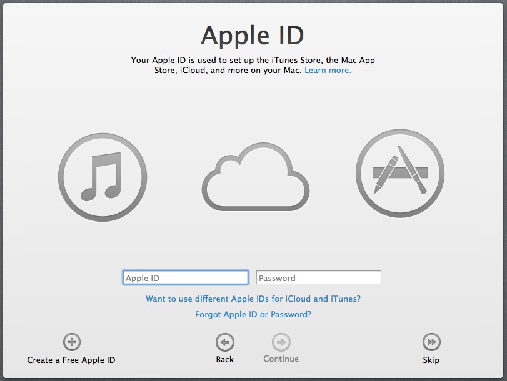
Task: Click the Skip label
Action: tap(431, 360)
